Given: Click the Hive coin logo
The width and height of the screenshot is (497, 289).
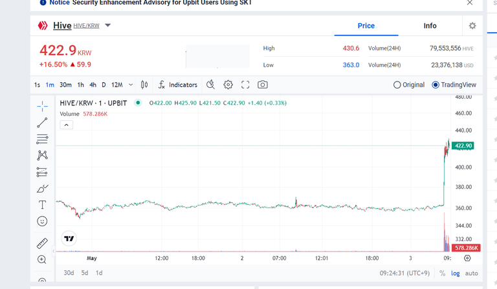Looking at the screenshot, I should 43,25.
